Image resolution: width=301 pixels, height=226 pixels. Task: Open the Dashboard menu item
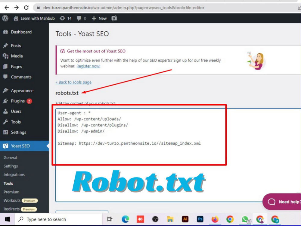21,32
